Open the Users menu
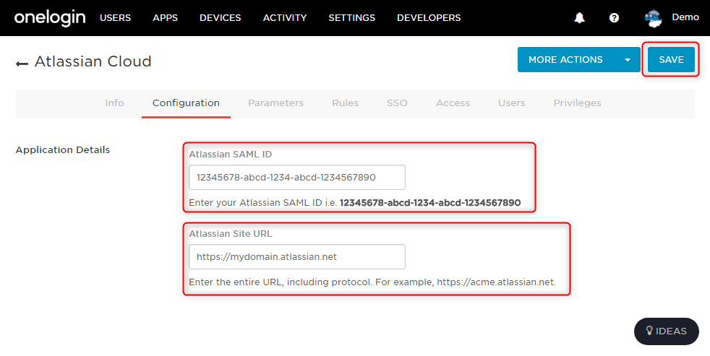Image resolution: width=710 pixels, height=356 pixels. [x=115, y=18]
